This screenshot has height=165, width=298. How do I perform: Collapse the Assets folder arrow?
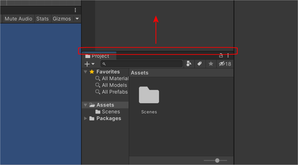coord(85,105)
